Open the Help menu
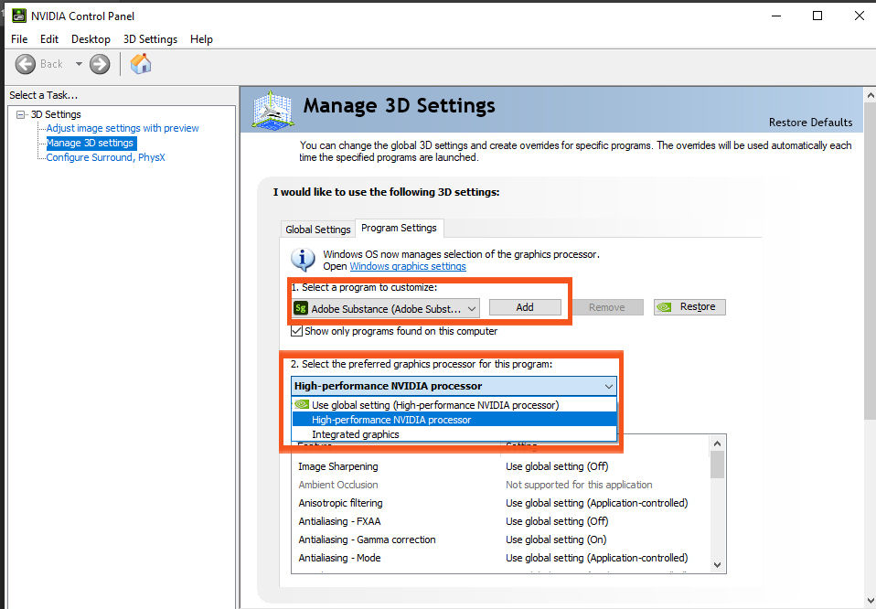The width and height of the screenshot is (876, 609). [201, 39]
